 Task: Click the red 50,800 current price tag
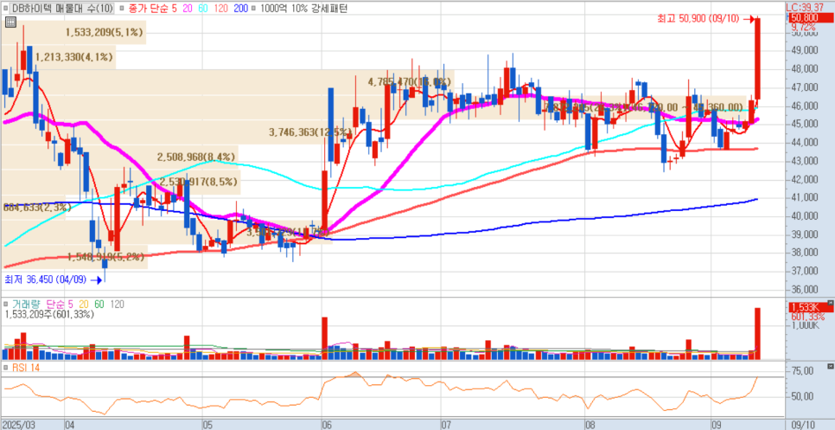[x=811, y=18]
